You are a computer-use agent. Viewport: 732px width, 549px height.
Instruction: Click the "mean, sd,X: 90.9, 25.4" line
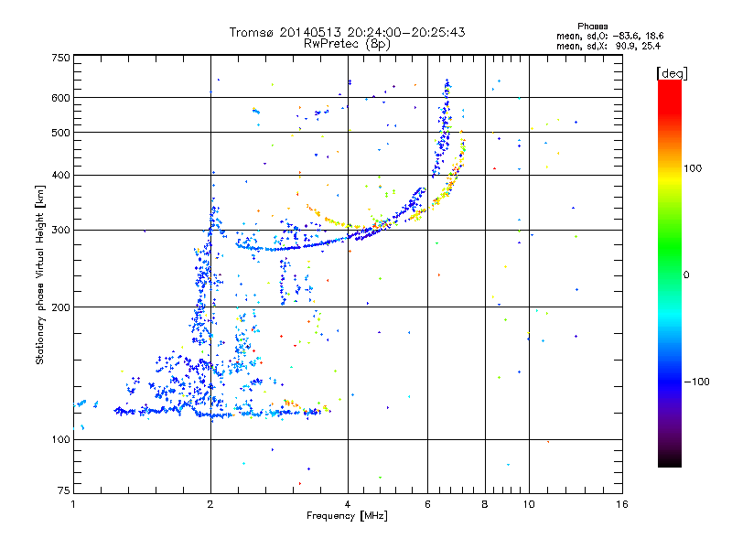[608, 46]
